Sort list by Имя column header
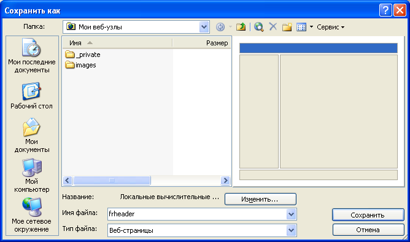The height and width of the screenshot is (242, 410). click(x=117, y=43)
